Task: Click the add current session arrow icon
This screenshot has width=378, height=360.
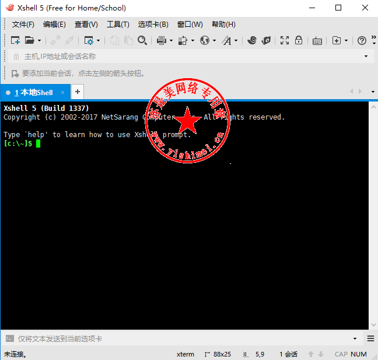Action: (x=15, y=74)
